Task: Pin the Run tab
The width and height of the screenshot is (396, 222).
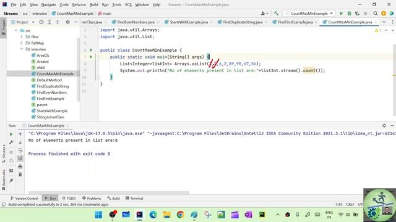Action: tap(11, 181)
